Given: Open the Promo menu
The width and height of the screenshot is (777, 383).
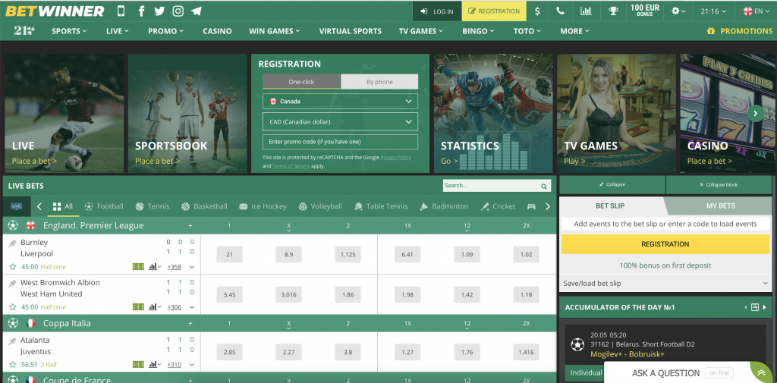Looking at the screenshot, I should (x=165, y=31).
